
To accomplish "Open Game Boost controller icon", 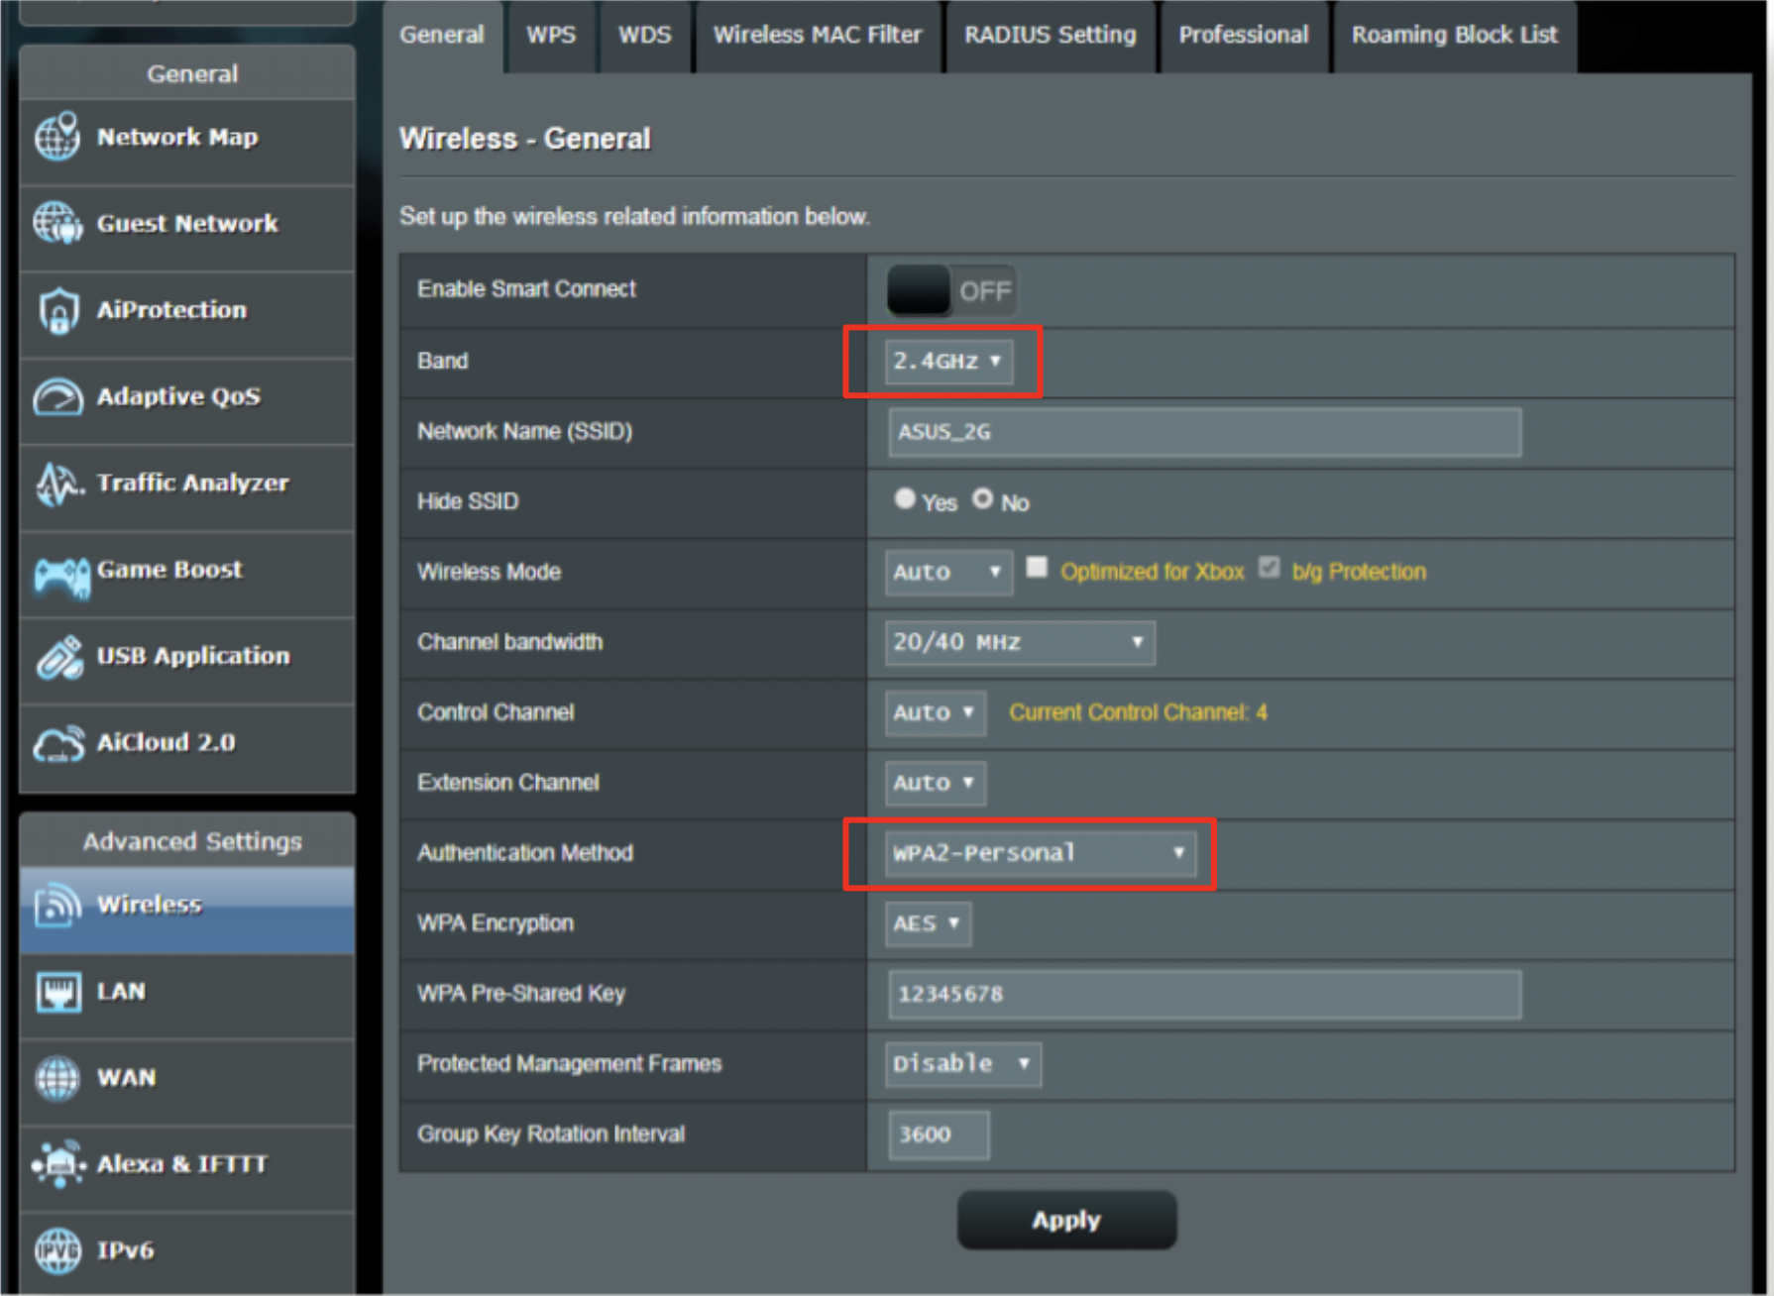I will tap(59, 573).
